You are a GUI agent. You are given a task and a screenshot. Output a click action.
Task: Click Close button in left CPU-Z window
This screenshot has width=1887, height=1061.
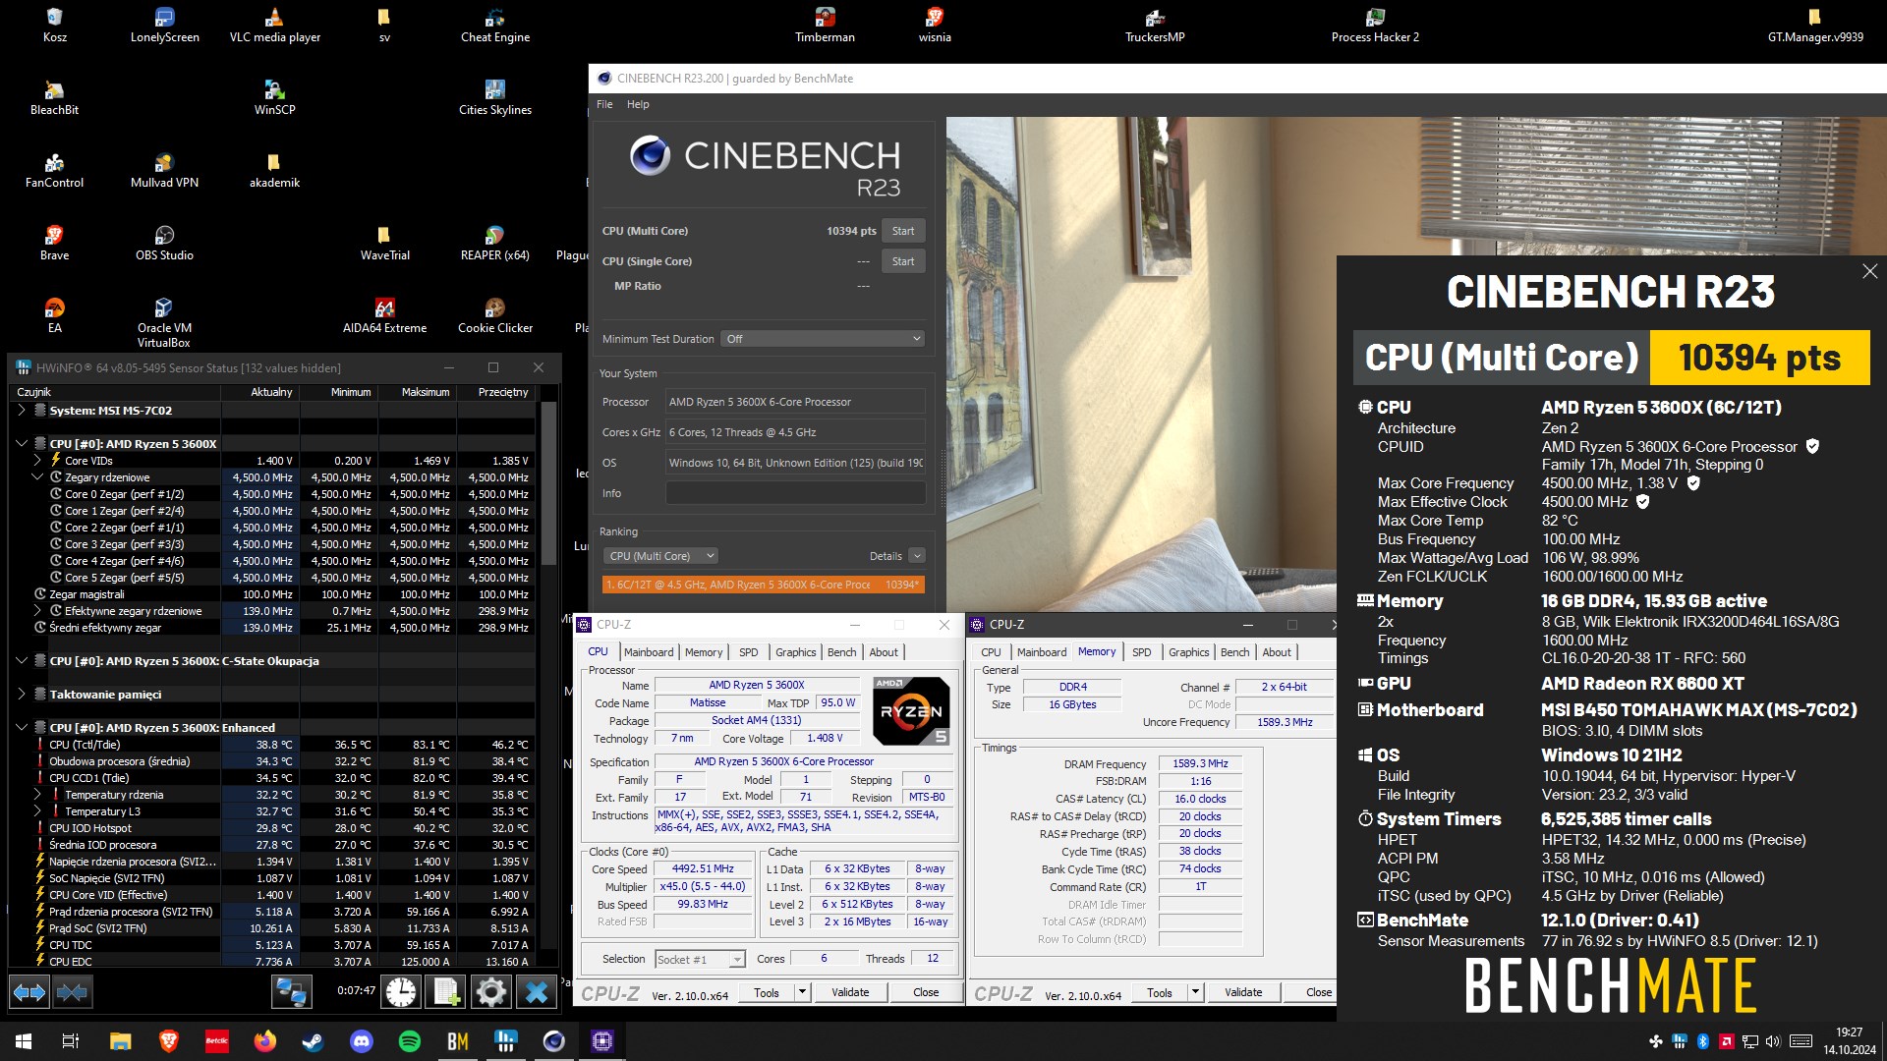coord(926,992)
